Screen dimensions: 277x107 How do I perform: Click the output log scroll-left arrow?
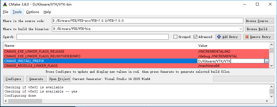pos(5,101)
